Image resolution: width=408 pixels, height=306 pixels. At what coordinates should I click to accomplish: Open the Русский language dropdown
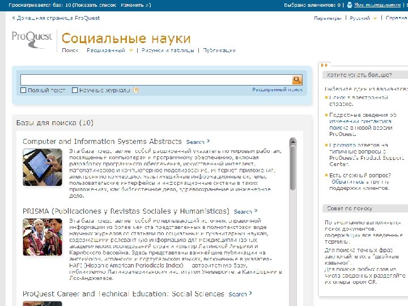coord(375,18)
